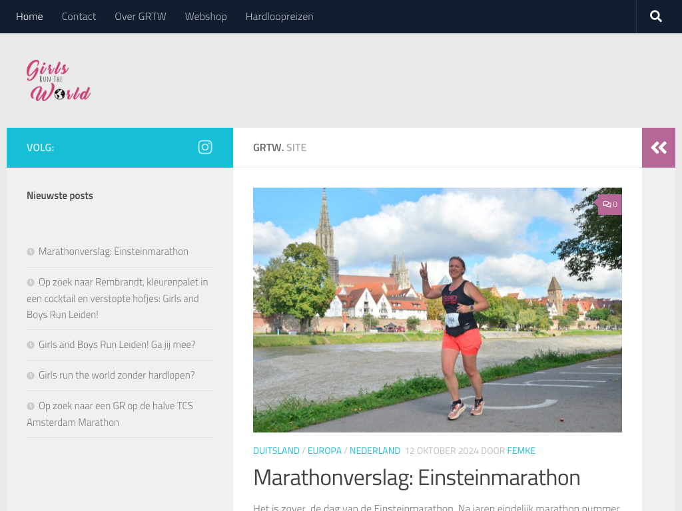Open the search magnifier icon

(656, 17)
